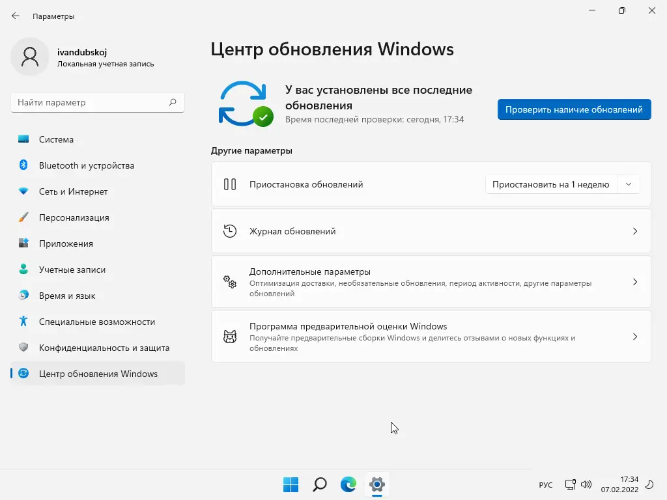The height and width of the screenshot is (500, 667).
Task: Open Время и язык section
Action: point(98,296)
